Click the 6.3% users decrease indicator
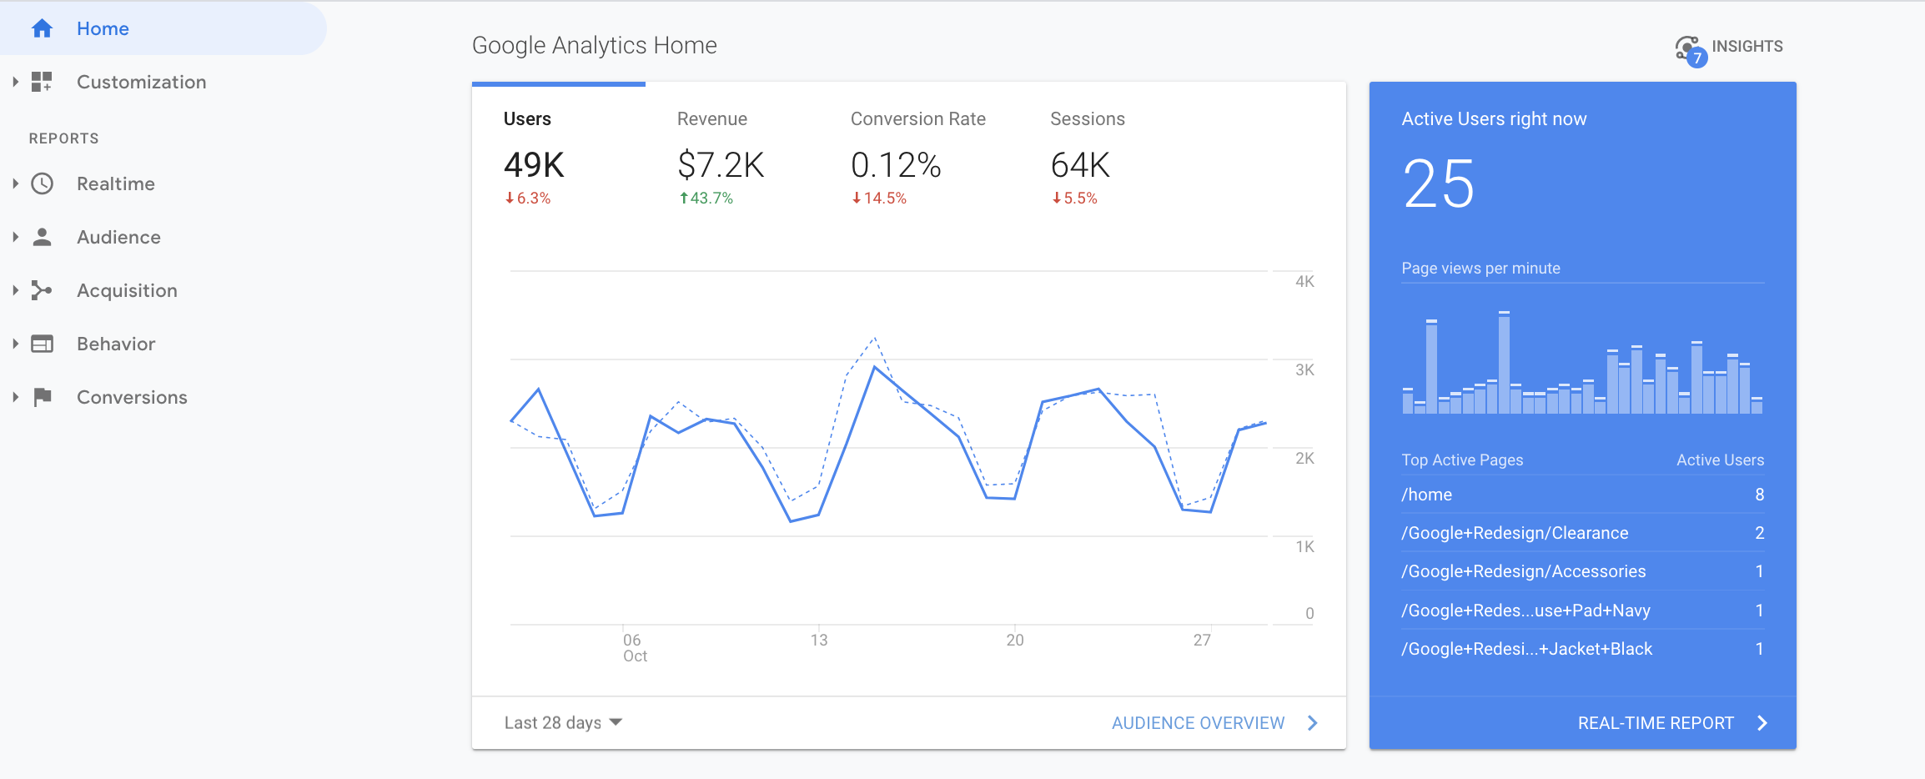The height and width of the screenshot is (779, 1925). (527, 199)
